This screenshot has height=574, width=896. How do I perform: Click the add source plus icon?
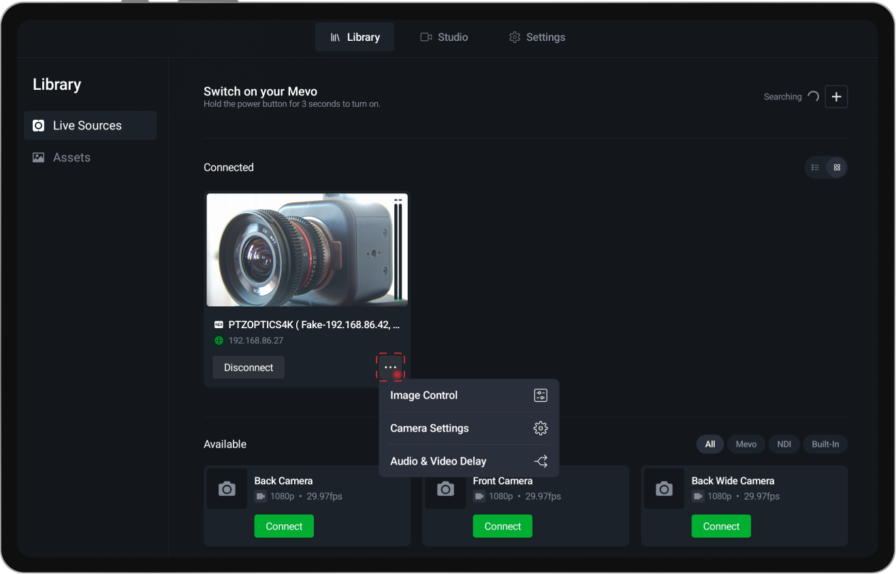(x=836, y=96)
